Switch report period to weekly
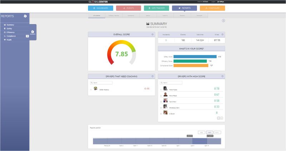286x151 pixels. [x=209, y=132]
